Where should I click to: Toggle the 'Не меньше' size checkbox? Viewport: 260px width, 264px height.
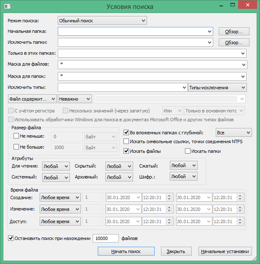tap(16, 136)
